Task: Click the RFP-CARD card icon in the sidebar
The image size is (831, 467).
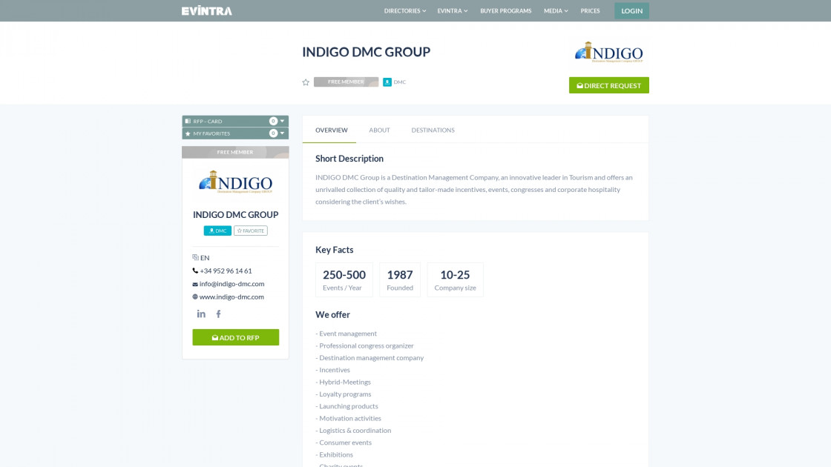Action: [188, 120]
